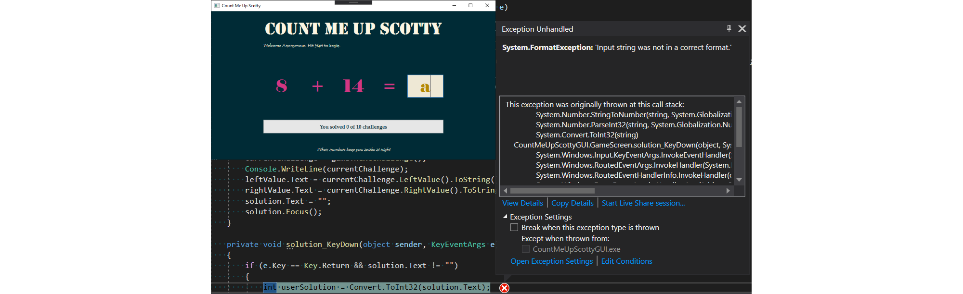This screenshot has height=294, width=963.
Task: Click the solution_KeyDown method name
Action: point(322,244)
